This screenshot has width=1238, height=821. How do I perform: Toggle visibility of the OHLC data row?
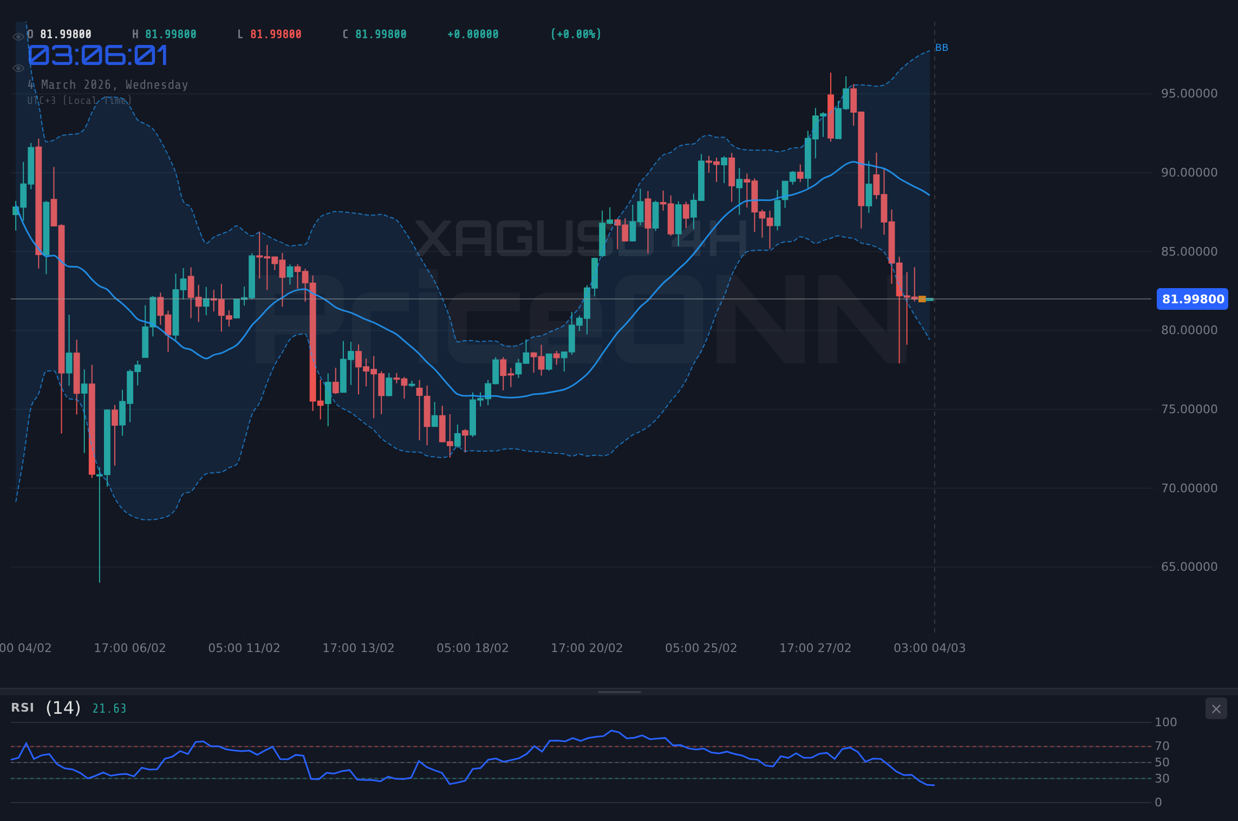(x=18, y=36)
